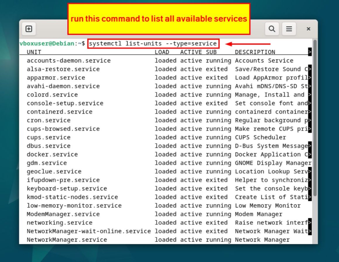Viewport: 339px width, 262px height.
Task: Click the apparmor.service line
Action: pos(56,77)
